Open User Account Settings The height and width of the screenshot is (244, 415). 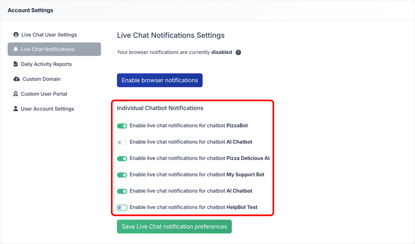click(x=47, y=109)
